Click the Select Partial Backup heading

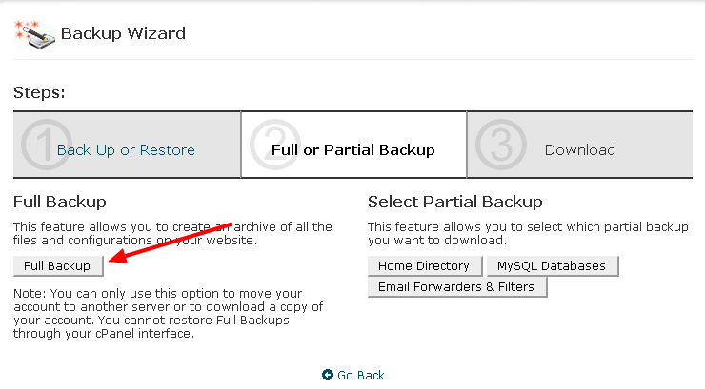[x=455, y=202]
